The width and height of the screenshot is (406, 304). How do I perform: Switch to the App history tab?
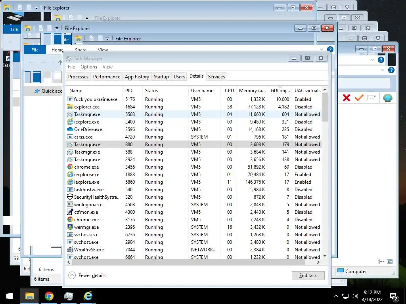click(137, 76)
